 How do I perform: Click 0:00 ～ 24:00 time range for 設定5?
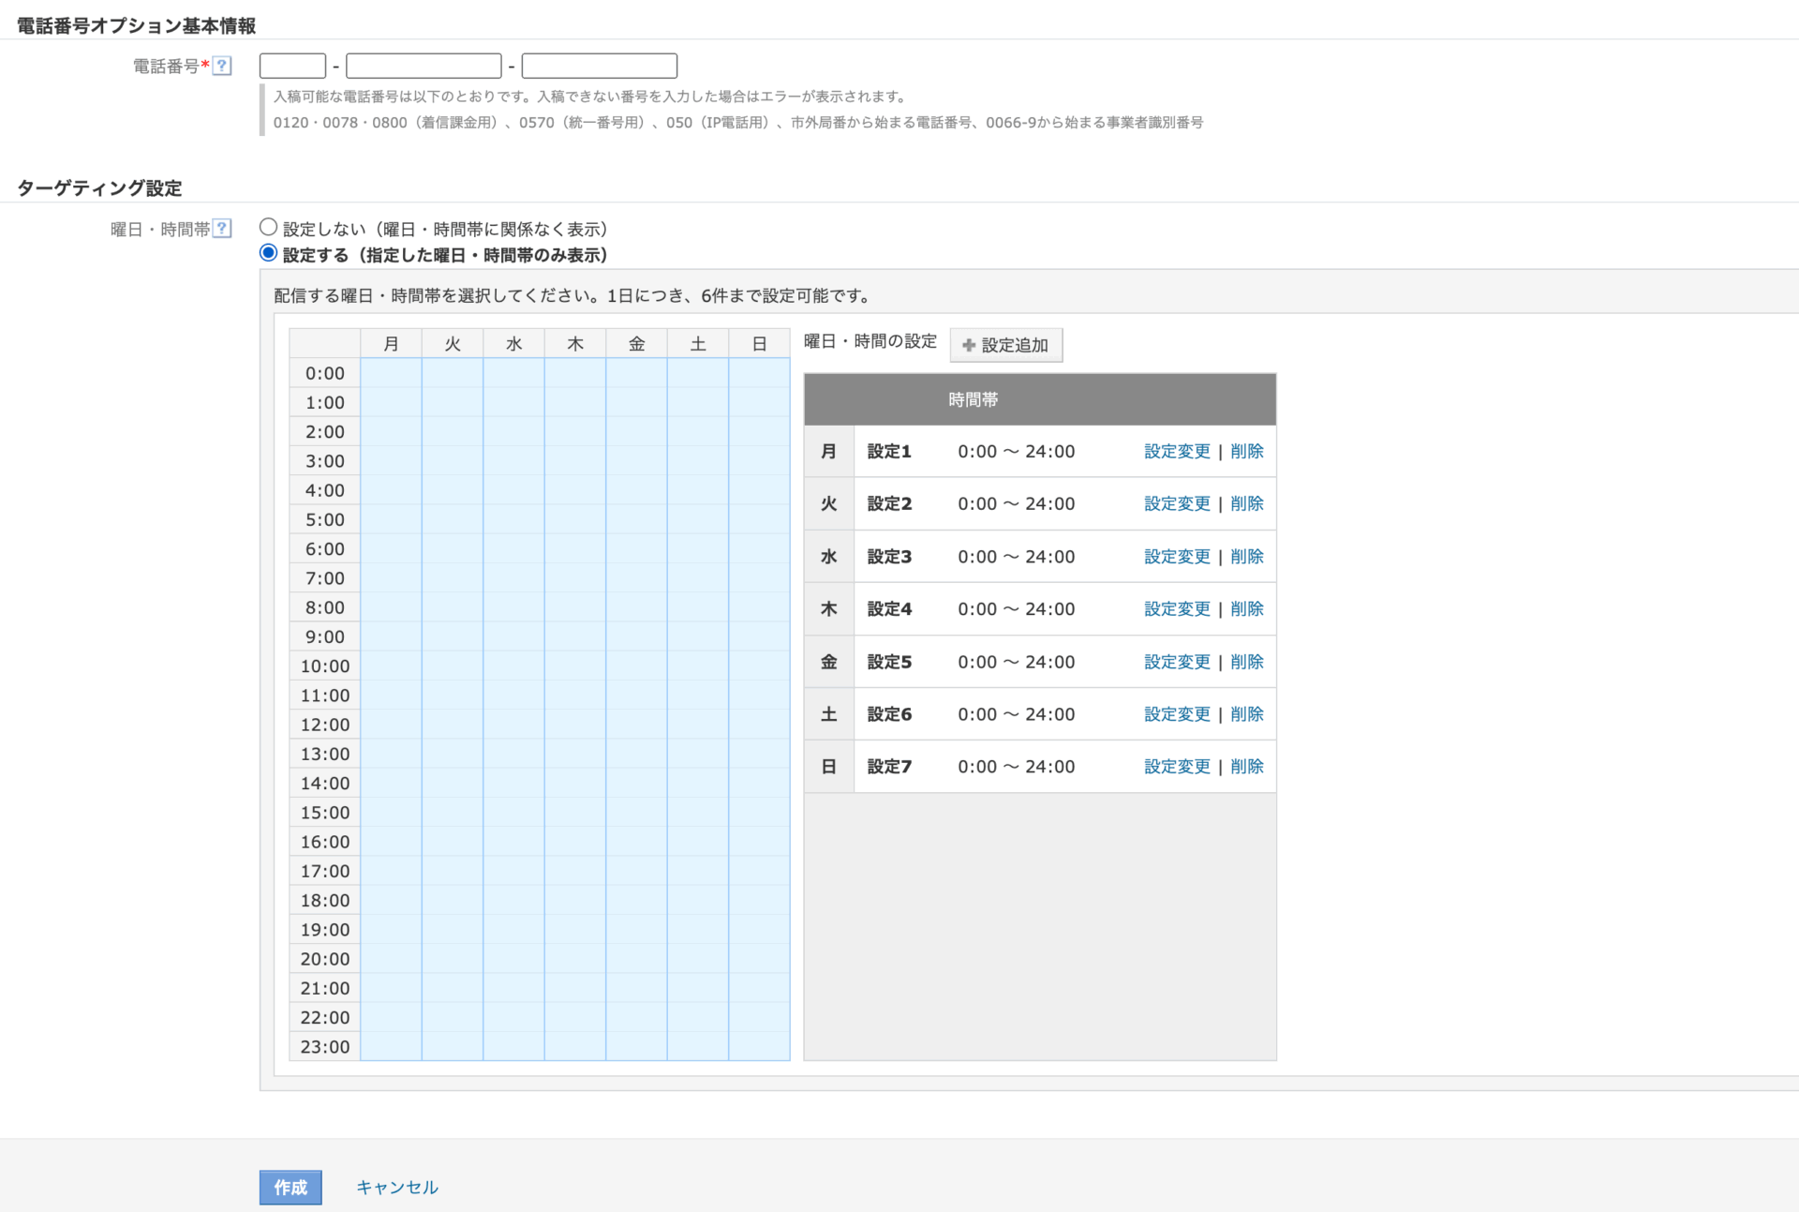coord(1017,662)
